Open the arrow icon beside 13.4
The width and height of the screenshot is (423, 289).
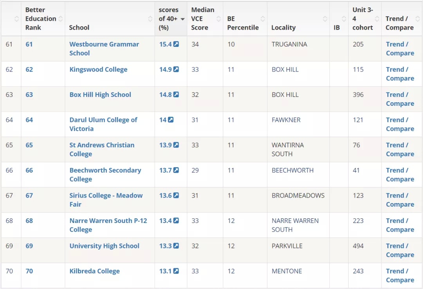point(176,221)
